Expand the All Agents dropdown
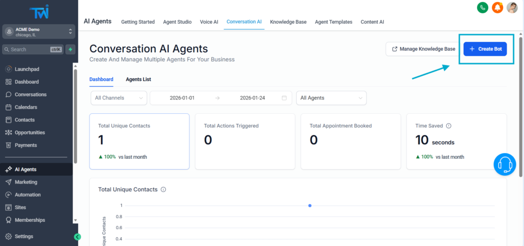 331,98
